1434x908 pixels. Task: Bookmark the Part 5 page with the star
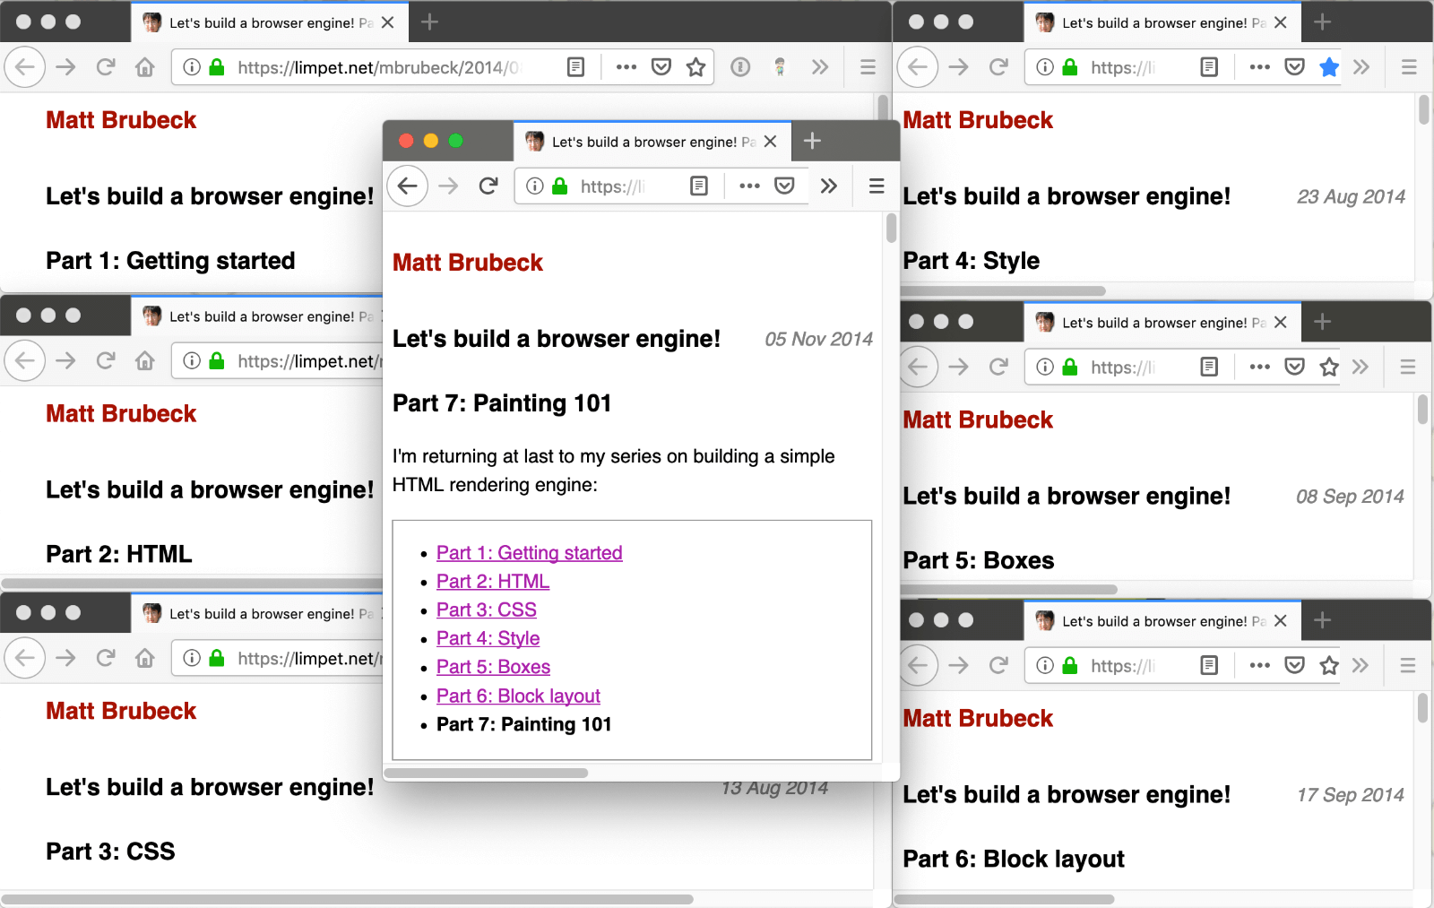click(x=1329, y=367)
